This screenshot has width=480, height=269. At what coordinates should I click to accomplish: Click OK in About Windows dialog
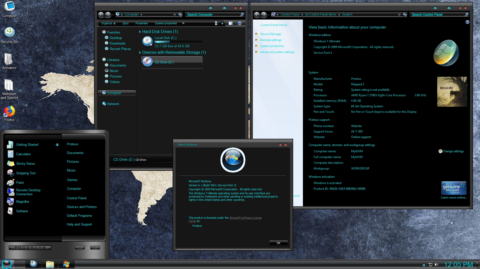click(278, 243)
